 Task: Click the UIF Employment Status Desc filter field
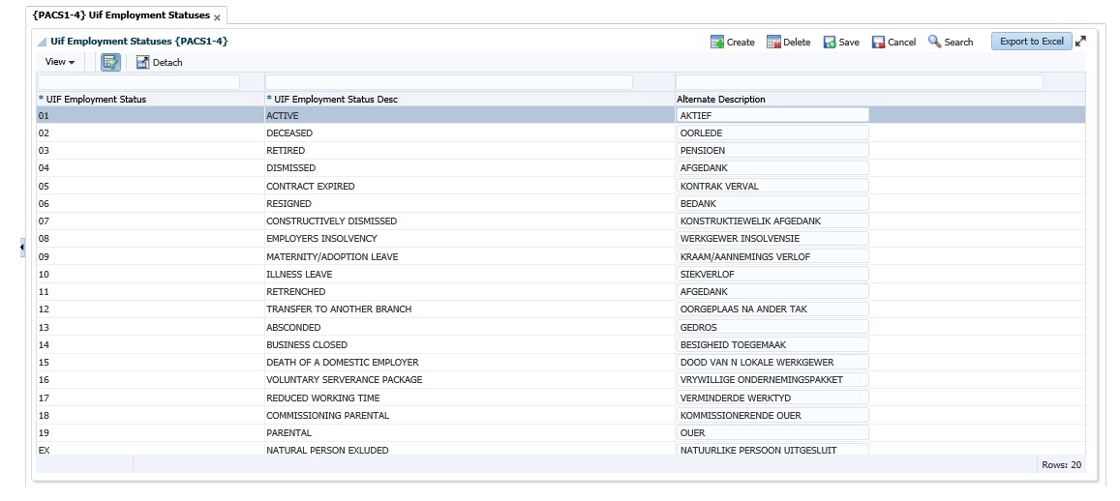pyautogui.click(x=448, y=82)
